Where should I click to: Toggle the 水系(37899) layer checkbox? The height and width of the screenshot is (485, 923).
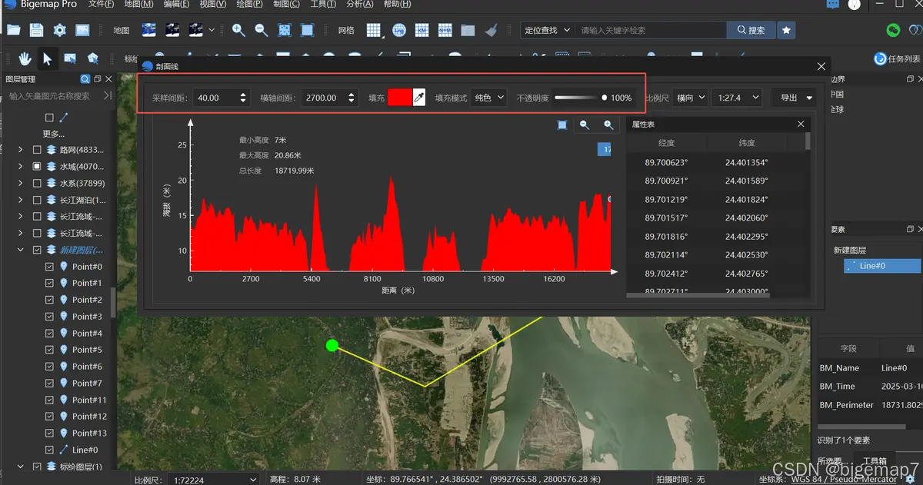37,183
